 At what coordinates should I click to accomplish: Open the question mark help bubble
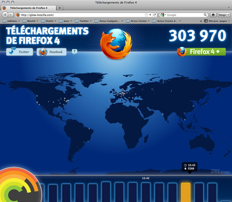[x=75, y=52]
